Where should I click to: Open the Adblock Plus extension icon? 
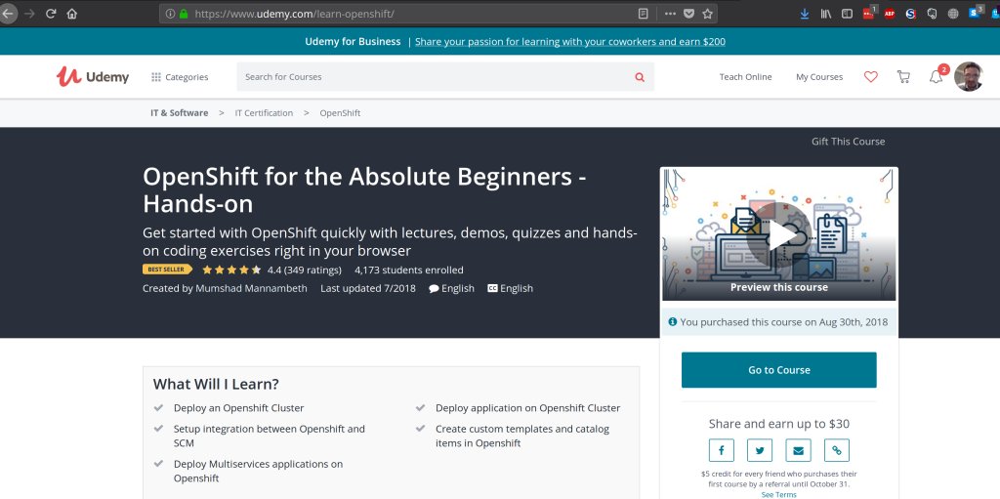point(890,14)
